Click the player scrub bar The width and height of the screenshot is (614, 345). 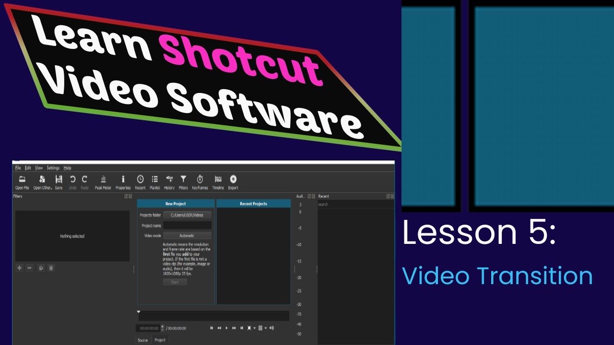pos(214,316)
